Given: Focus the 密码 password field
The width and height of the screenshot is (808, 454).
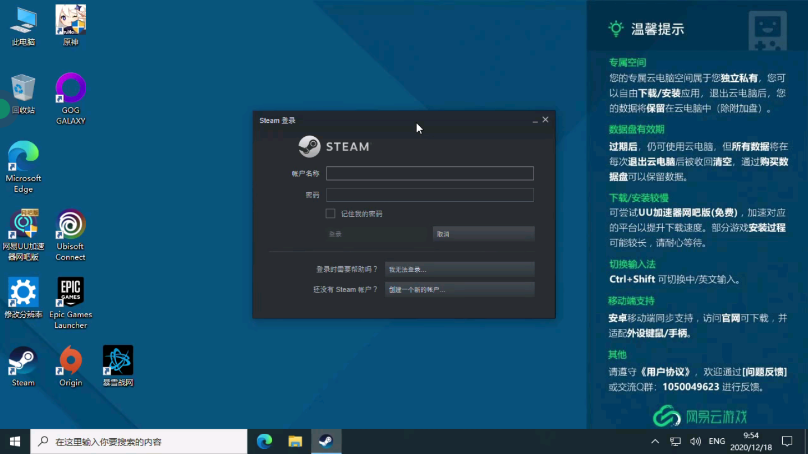Looking at the screenshot, I should click(430, 194).
